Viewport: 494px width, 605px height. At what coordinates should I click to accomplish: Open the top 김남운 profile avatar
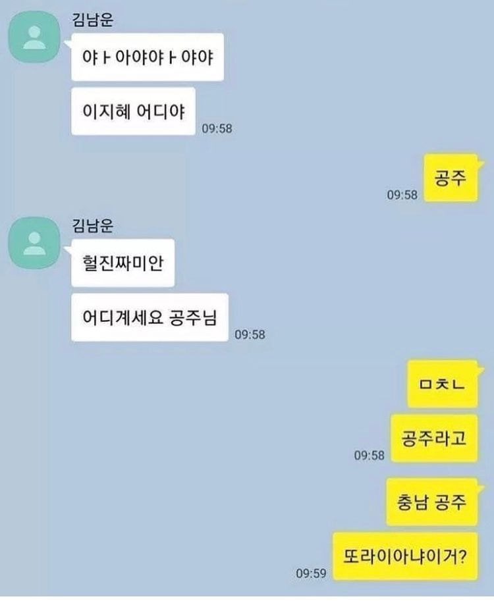coord(34,37)
